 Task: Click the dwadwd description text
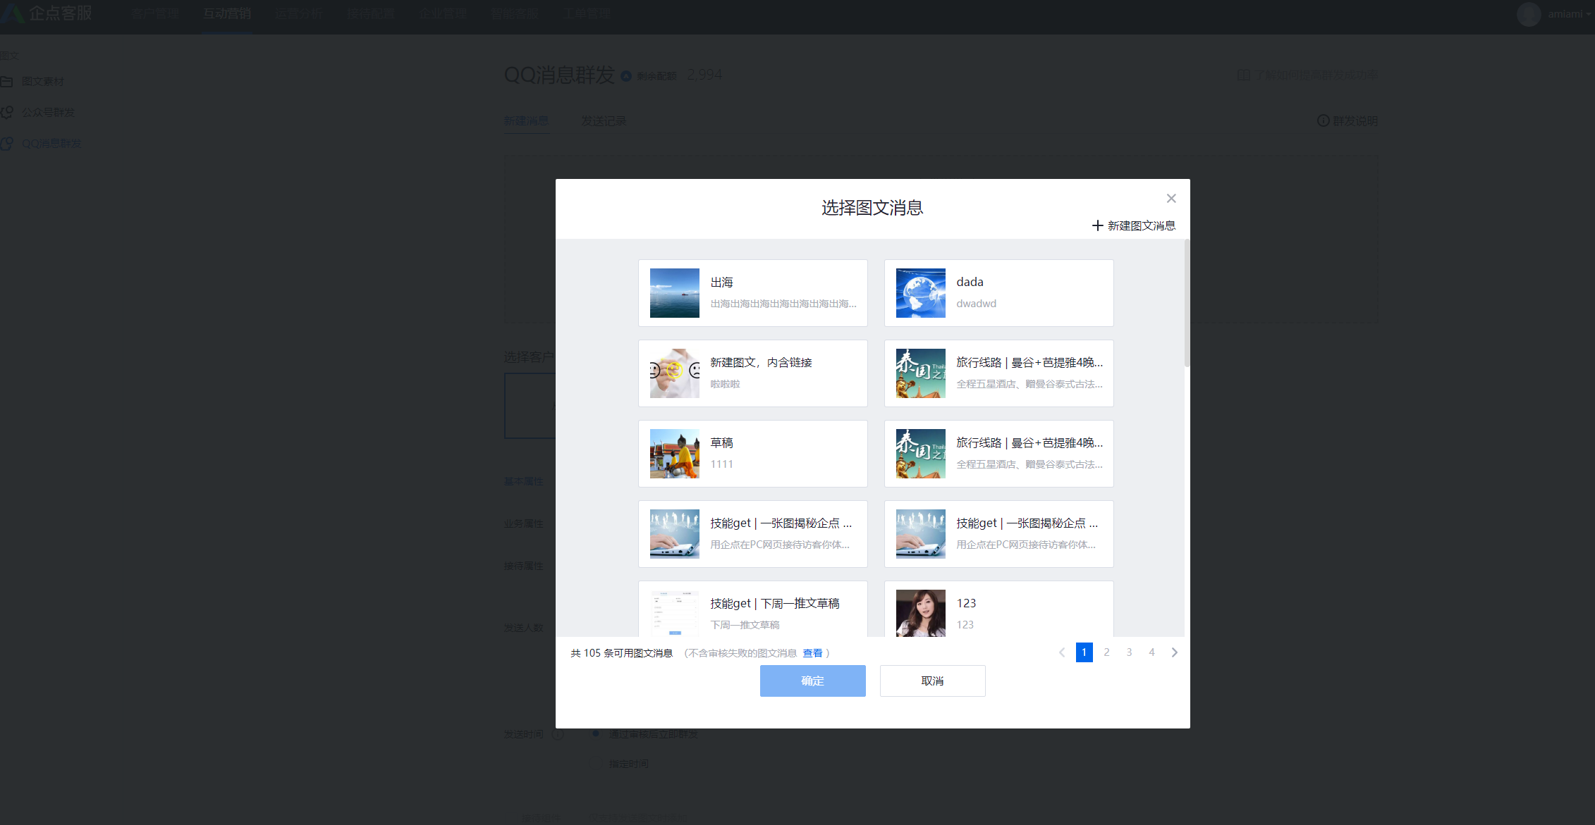click(x=976, y=304)
